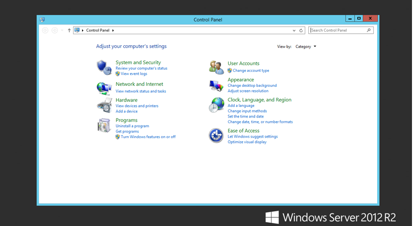
Task: Click Change account type
Action: 251,71
